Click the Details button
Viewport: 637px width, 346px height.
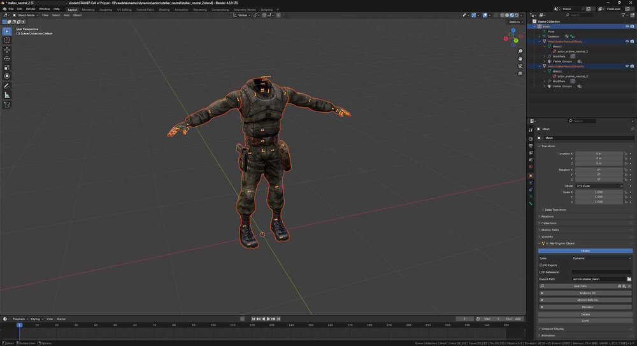[x=585, y=314]
